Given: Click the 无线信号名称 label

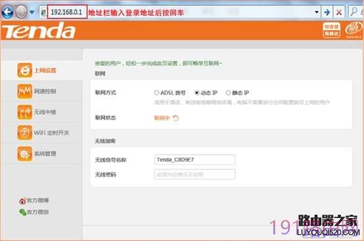Looking at the screenshot, I should tap(111, 160).
